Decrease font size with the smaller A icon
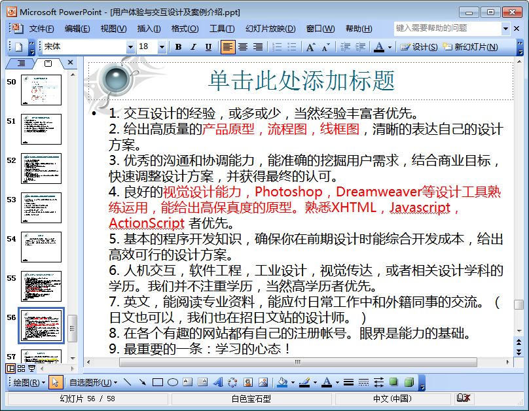Image resolution: width=529 pixels, height=411 pixels. (325, 47)
